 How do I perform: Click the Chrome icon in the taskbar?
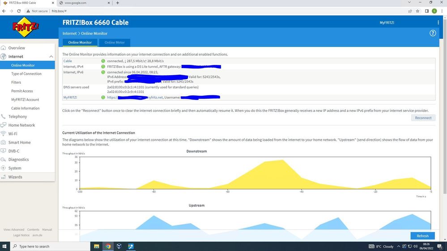pos(108,246)
